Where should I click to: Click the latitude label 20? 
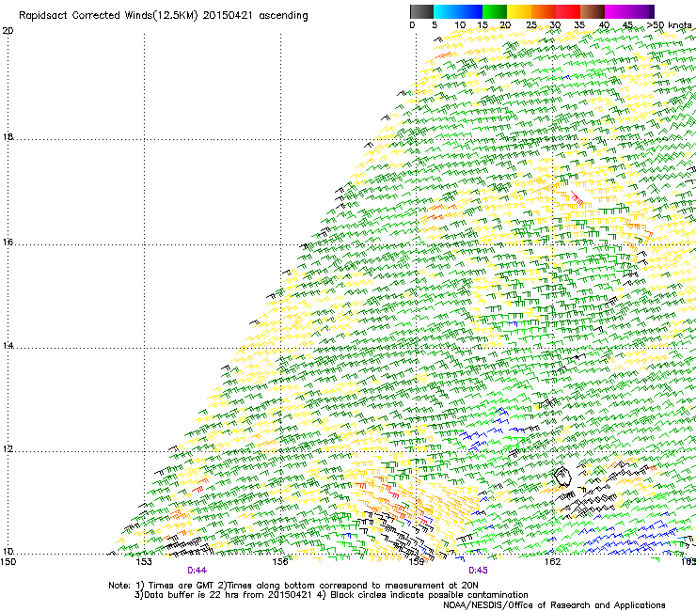[8, 31]
